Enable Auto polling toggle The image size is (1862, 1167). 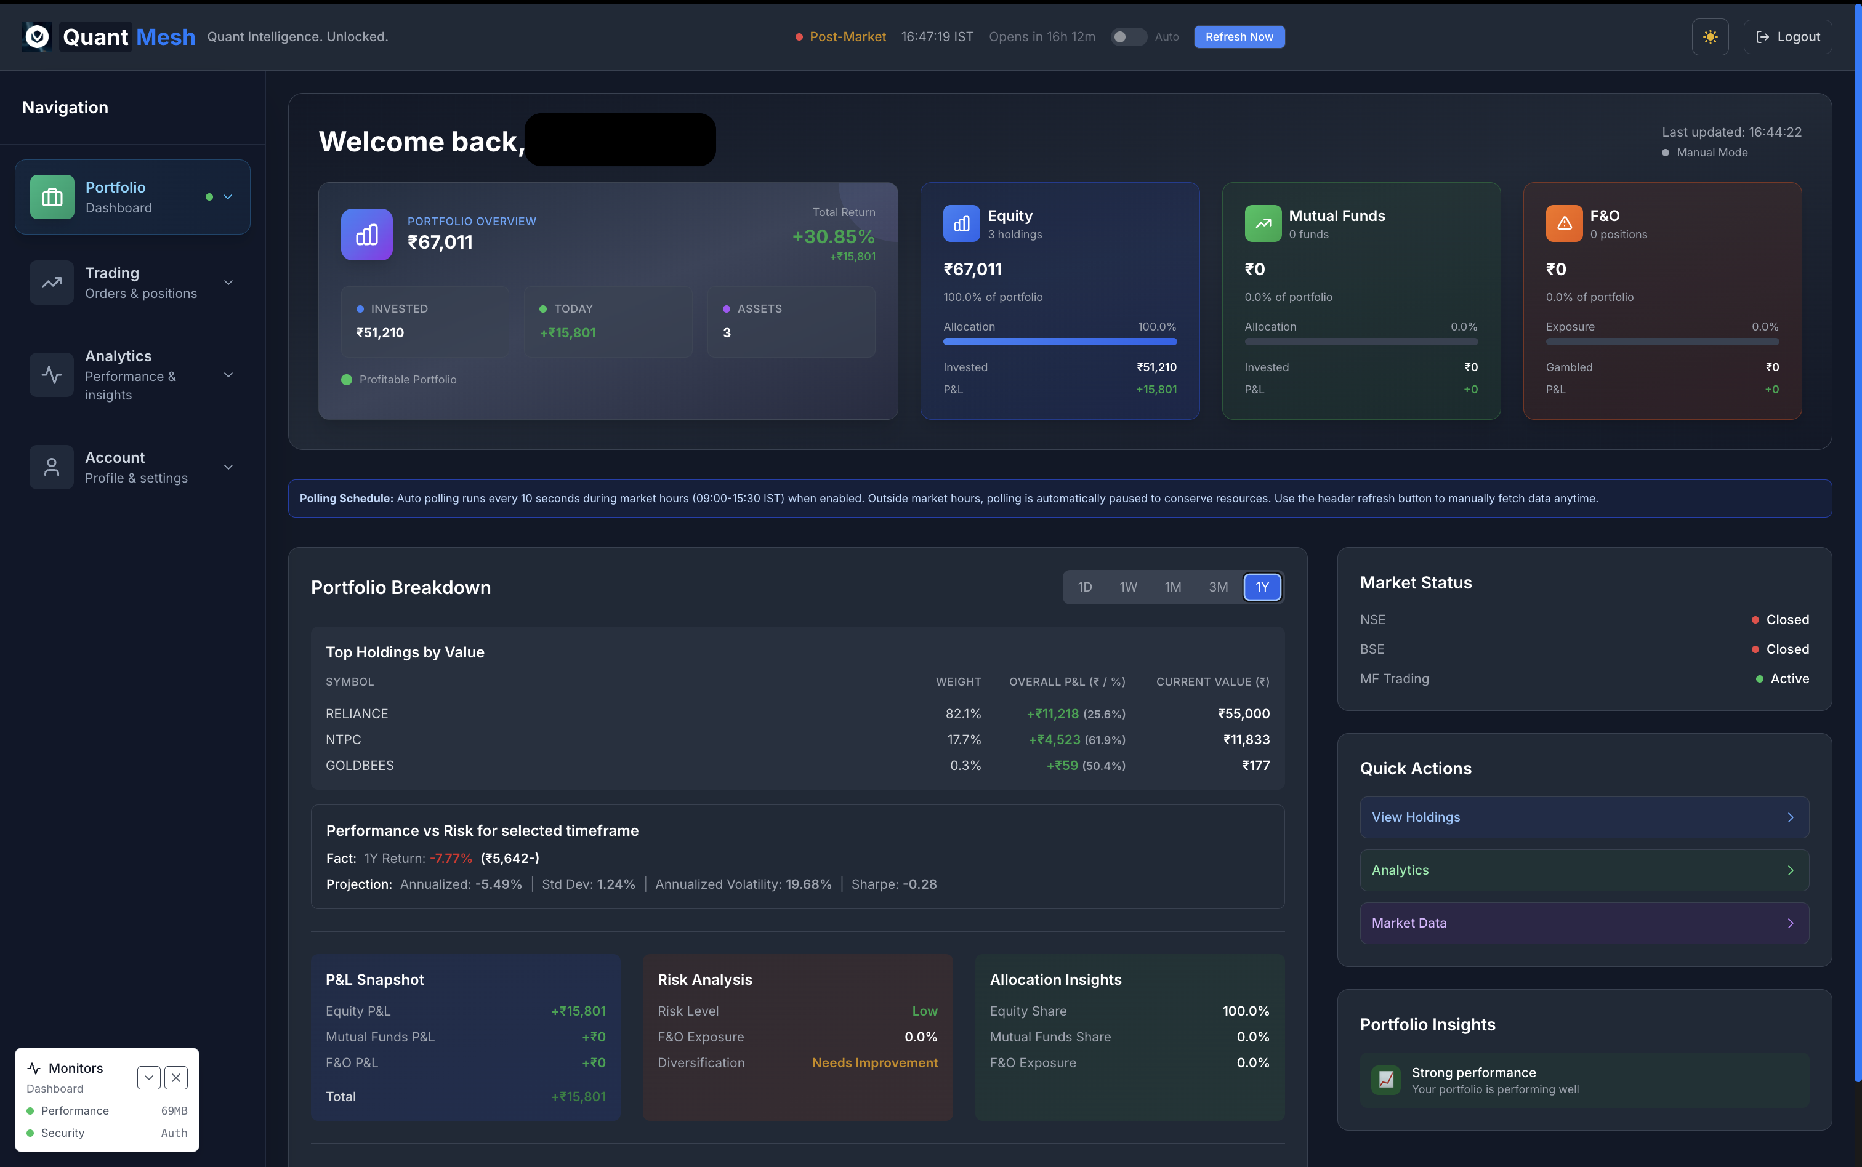pyautogui.click(x=1128, y=36)
